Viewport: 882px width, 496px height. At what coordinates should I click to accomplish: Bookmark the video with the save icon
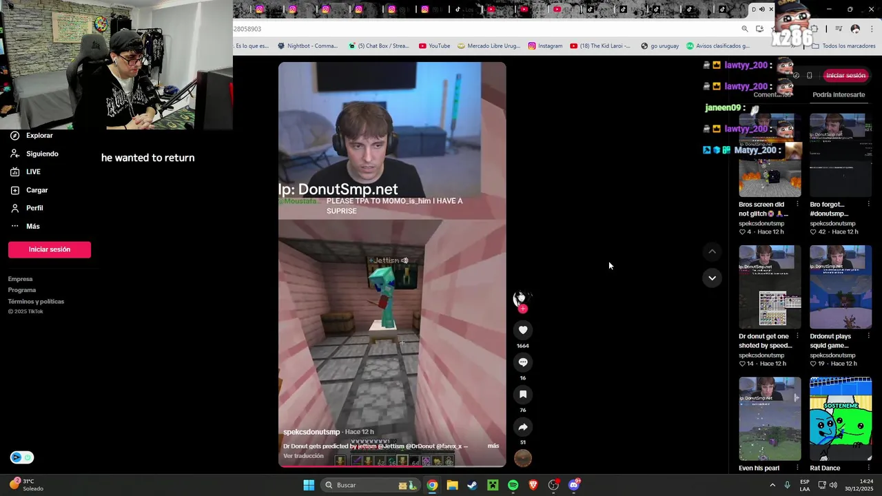pyautogui.click(x=523, y=395)
